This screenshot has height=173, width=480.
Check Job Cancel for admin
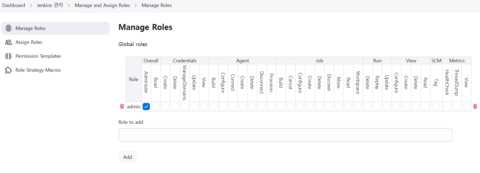(x=291, y=106)
